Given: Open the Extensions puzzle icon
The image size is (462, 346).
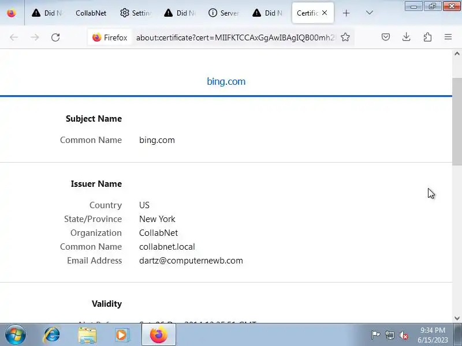Looking at the screenshot, I should point(427,37).
